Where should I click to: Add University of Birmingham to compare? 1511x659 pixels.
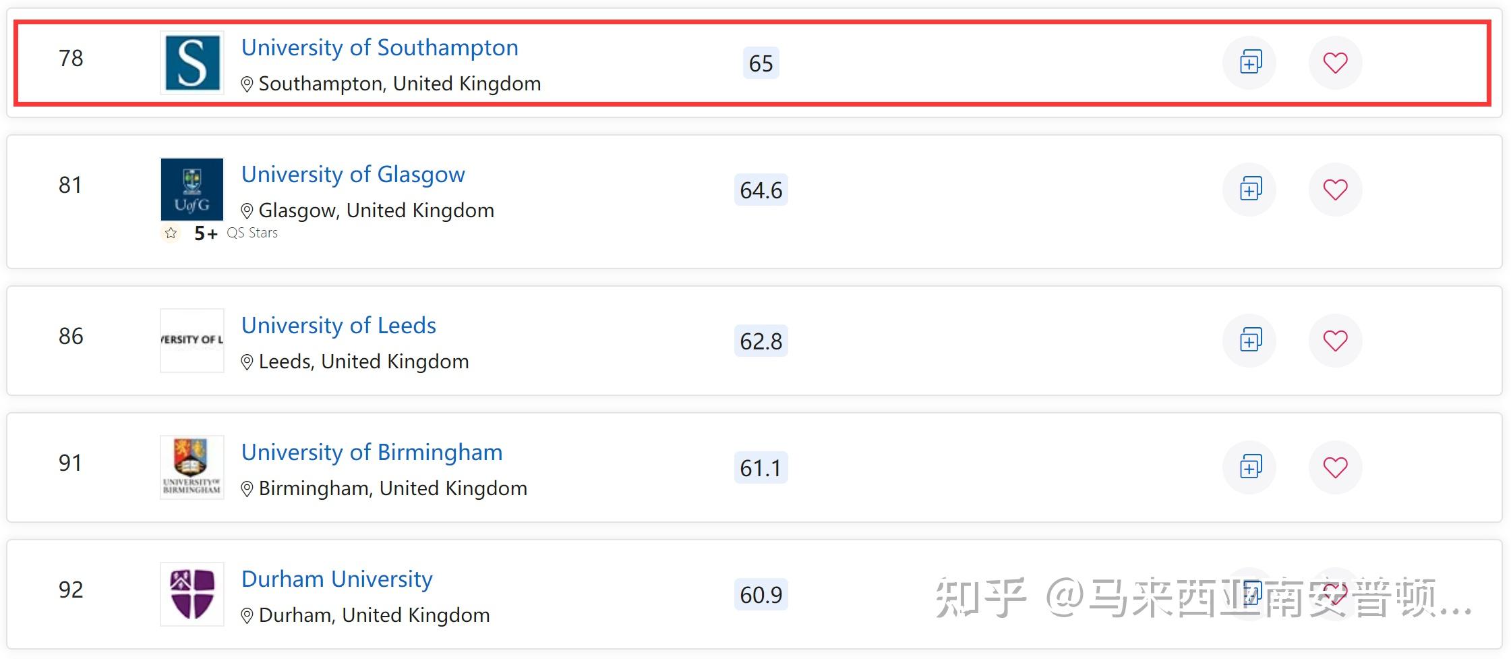(x=1249, y=467)
